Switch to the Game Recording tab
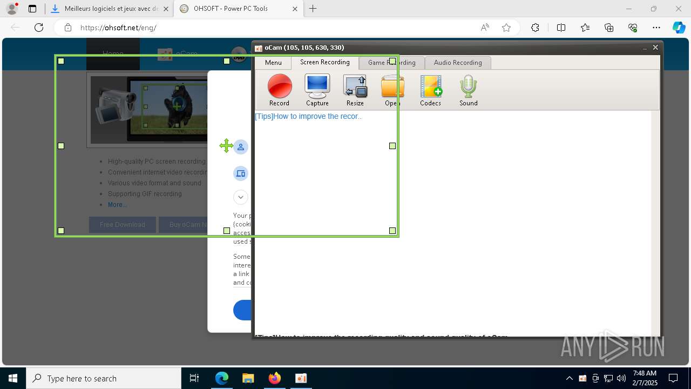Viewport: 691px width, 389px height. click(x=392, y=63)
